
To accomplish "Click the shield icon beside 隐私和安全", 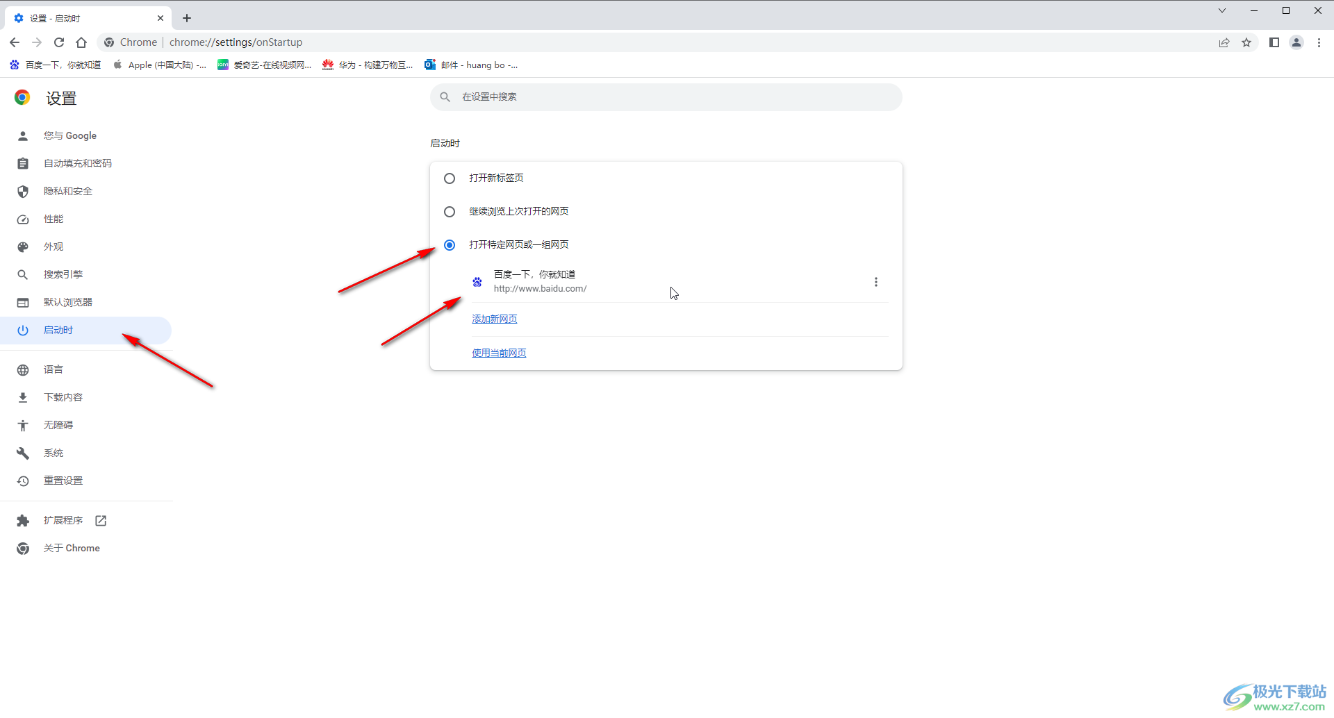I will tap(23, 192).
